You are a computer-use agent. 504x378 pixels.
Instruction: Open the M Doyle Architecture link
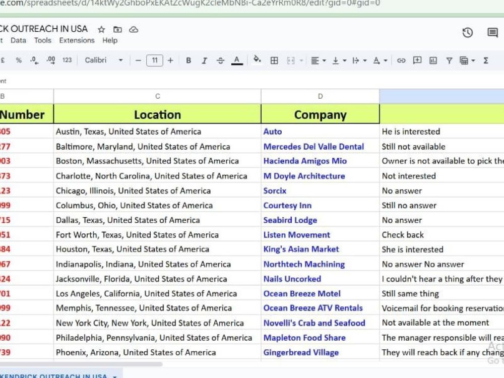pos(304,176)
